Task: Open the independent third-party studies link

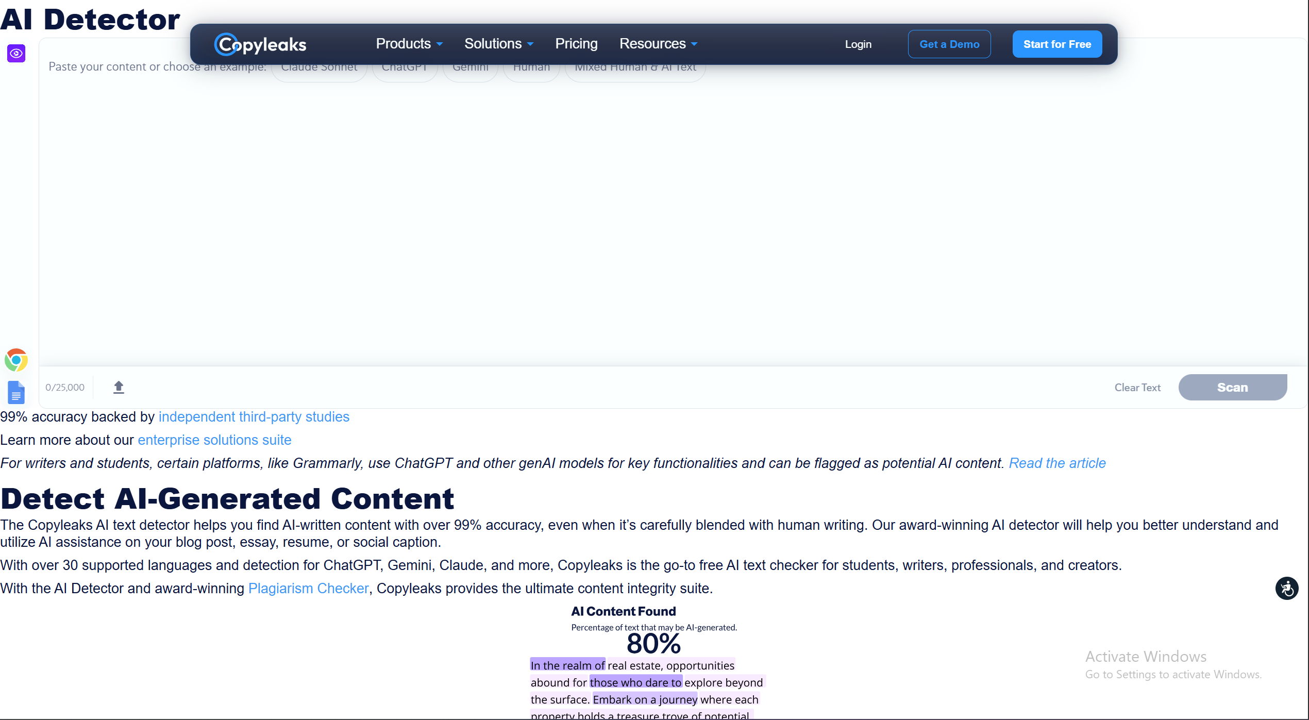Action: (x=254, y=417)
